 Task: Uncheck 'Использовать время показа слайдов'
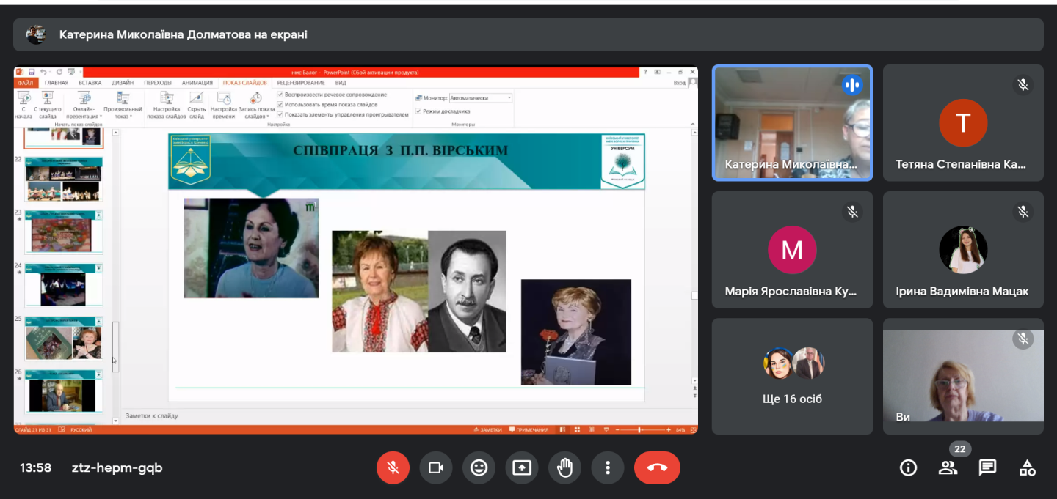280,104
